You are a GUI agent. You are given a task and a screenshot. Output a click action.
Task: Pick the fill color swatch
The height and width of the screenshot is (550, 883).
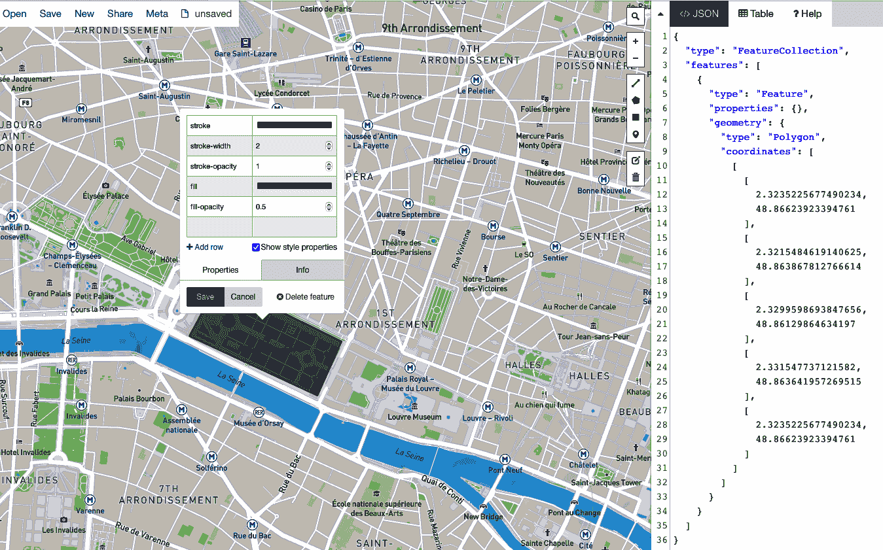[x=295, y=186]
